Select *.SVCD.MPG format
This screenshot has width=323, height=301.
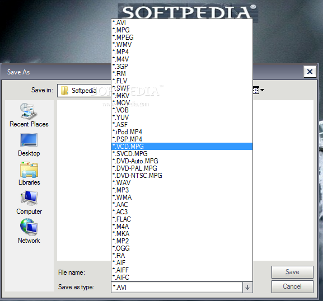[x=182, y=154]
